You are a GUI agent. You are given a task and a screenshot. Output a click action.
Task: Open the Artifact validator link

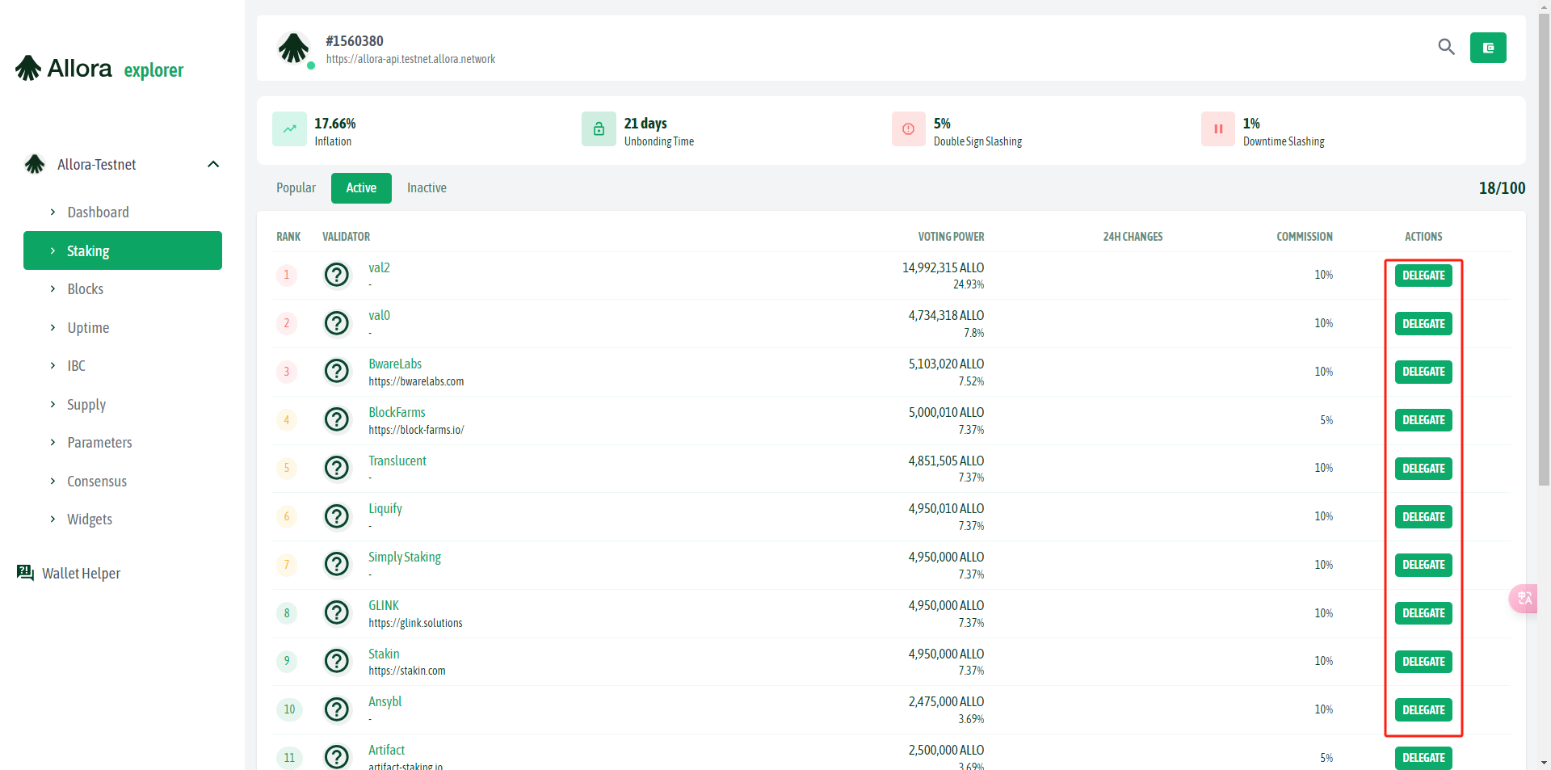pos(386,750)
